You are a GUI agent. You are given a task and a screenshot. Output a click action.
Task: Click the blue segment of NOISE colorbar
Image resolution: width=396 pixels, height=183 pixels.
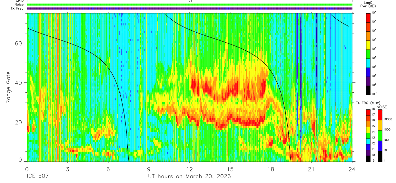[380, 146]
